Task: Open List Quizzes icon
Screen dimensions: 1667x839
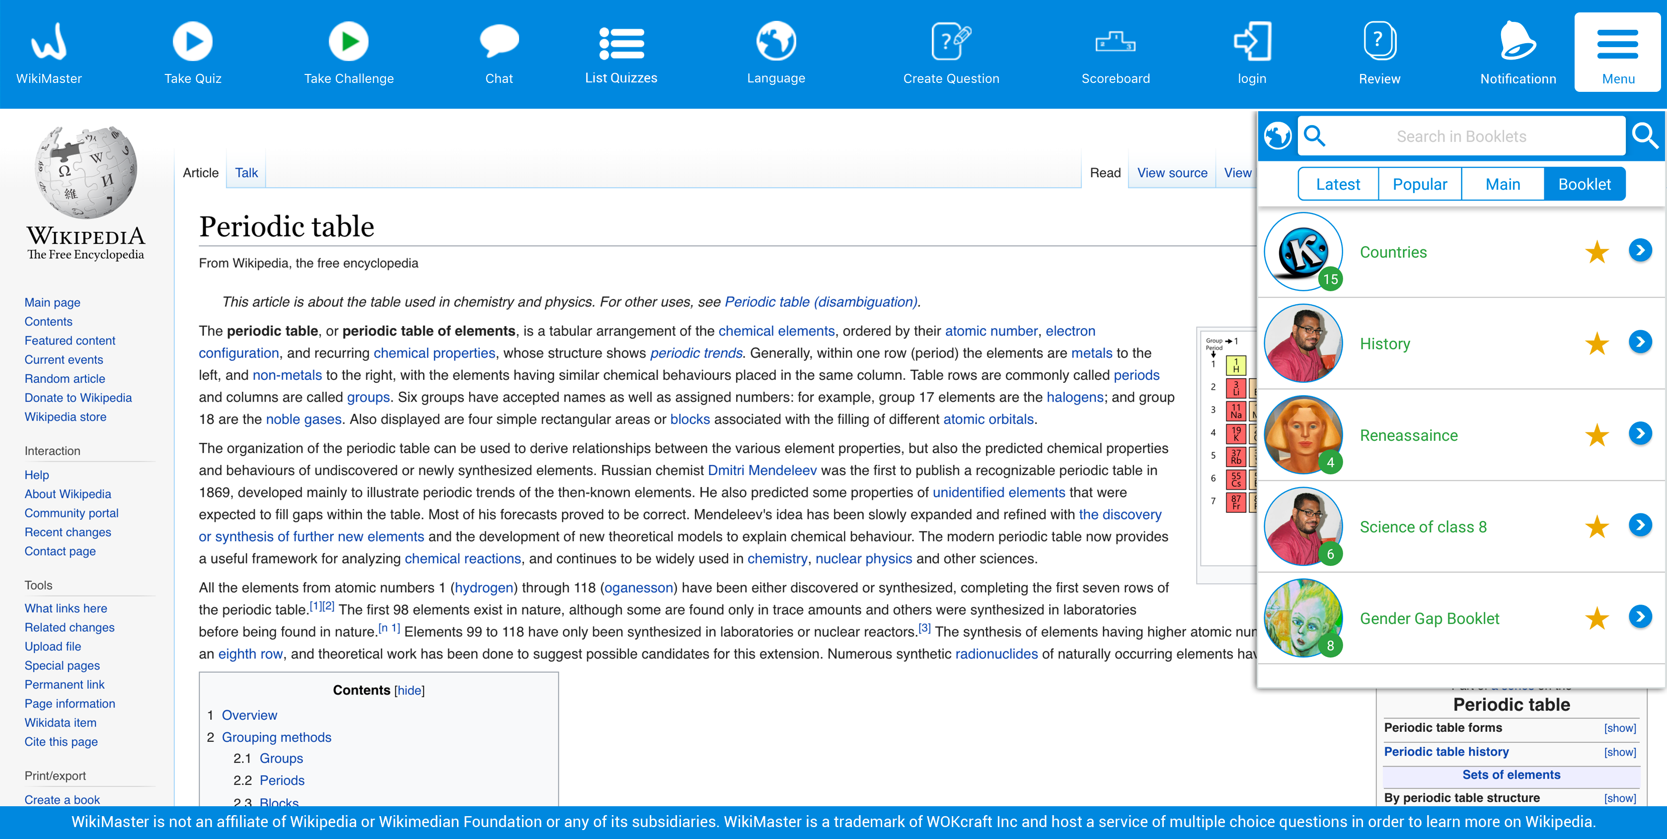Action: click(x=620, y=43)
